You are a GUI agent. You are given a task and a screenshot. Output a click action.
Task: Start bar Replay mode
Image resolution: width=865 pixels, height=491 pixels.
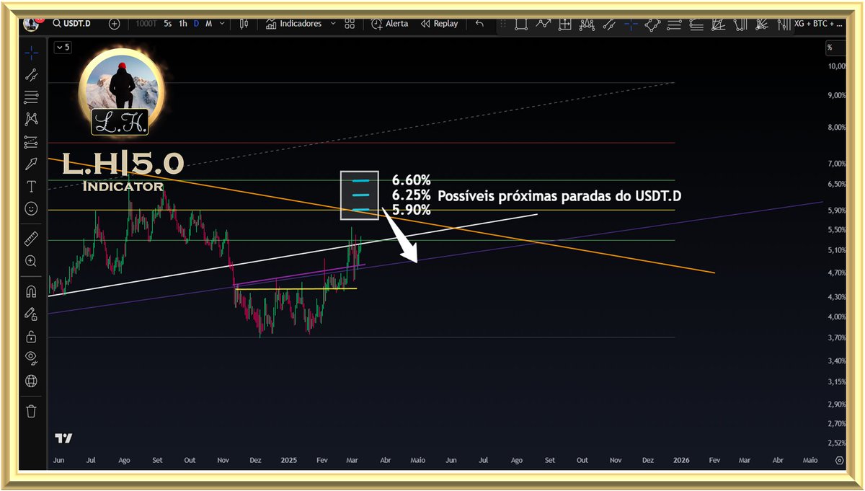coord(440,24)
